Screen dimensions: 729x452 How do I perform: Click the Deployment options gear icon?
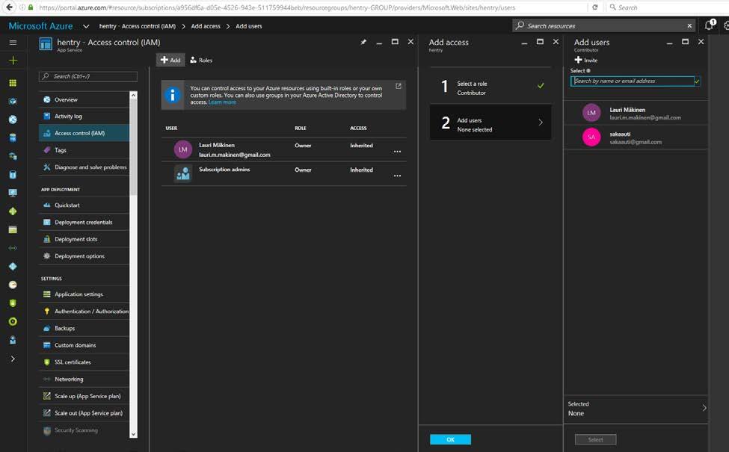[46, 256]
